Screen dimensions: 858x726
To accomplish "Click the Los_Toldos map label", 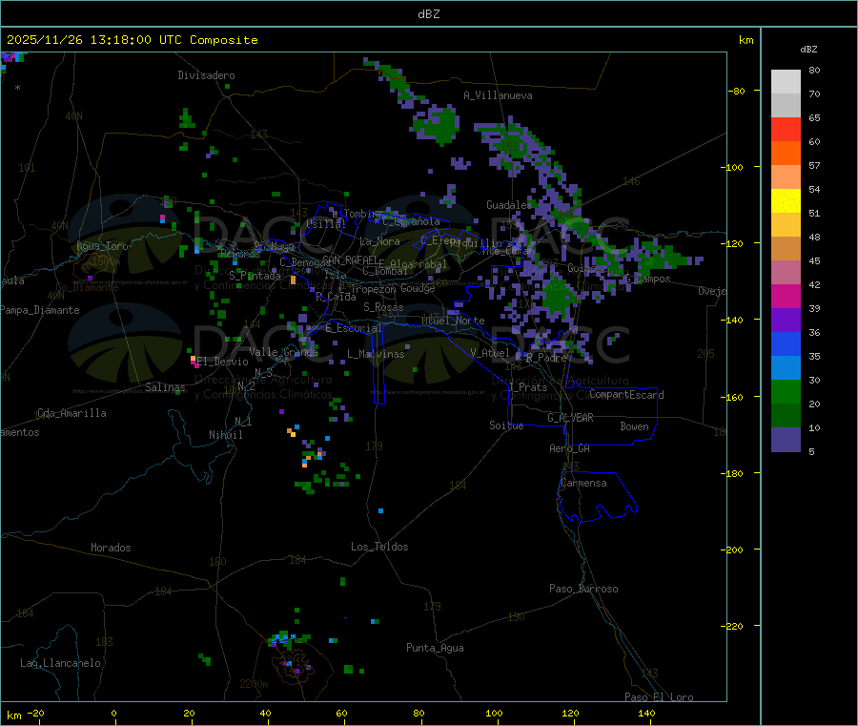I will coord(379,547).
